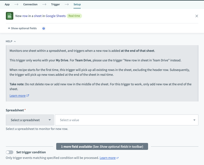204x165 pixels.
Task: Select the Setup step tab
Action: [x=77, y=5]
